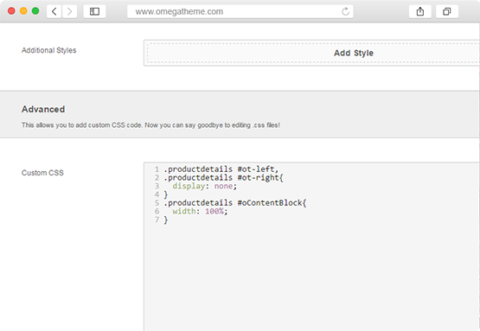Click code line '.productdetails #ot-right{'
Image resolution: width=480 pixels, height=331 pixels.
click(223, 178)
